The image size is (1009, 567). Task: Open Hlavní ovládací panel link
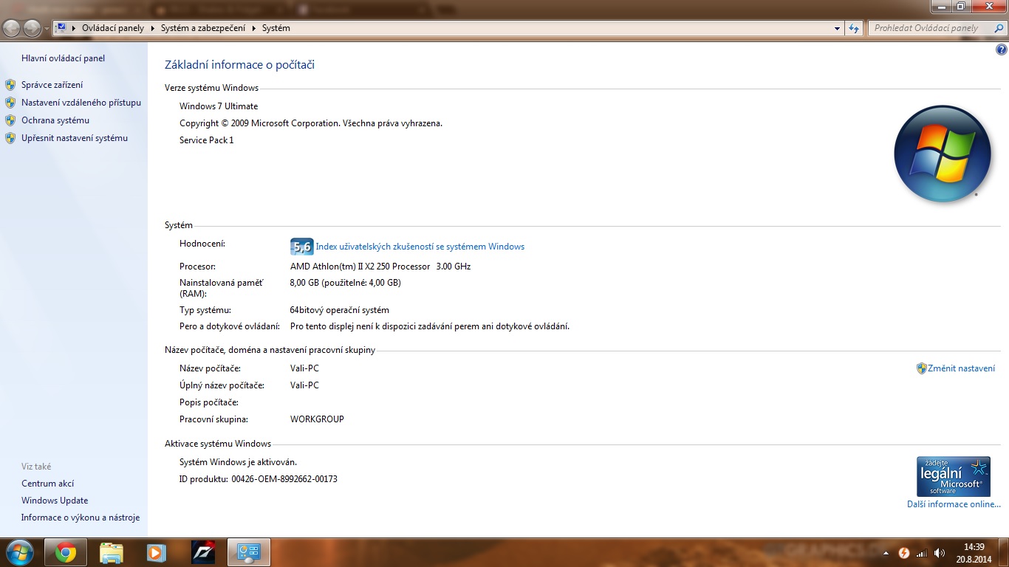[x=64, y=58]
